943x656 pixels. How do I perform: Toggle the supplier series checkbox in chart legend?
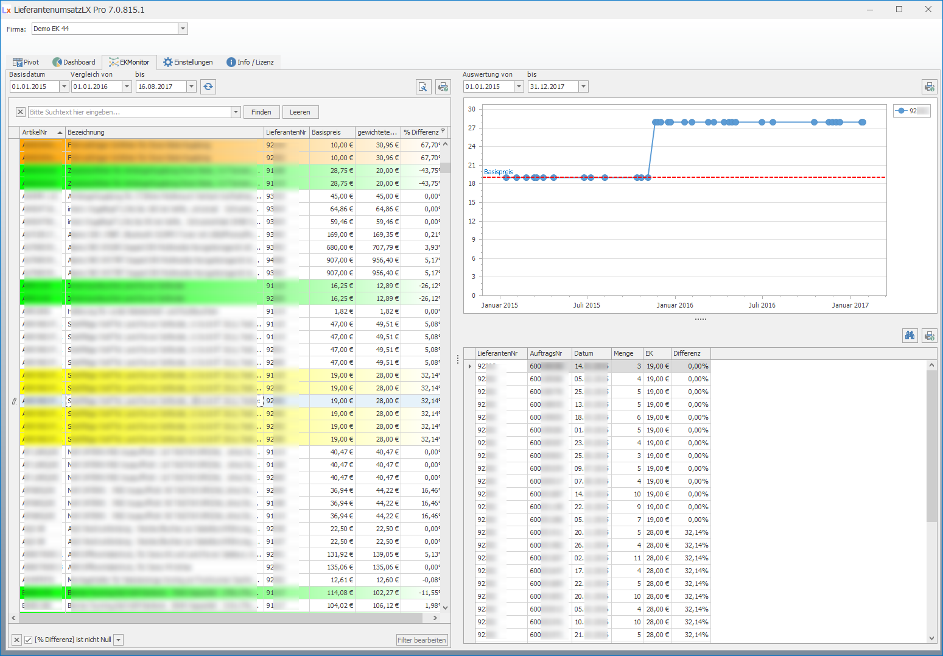click(902, 111)
